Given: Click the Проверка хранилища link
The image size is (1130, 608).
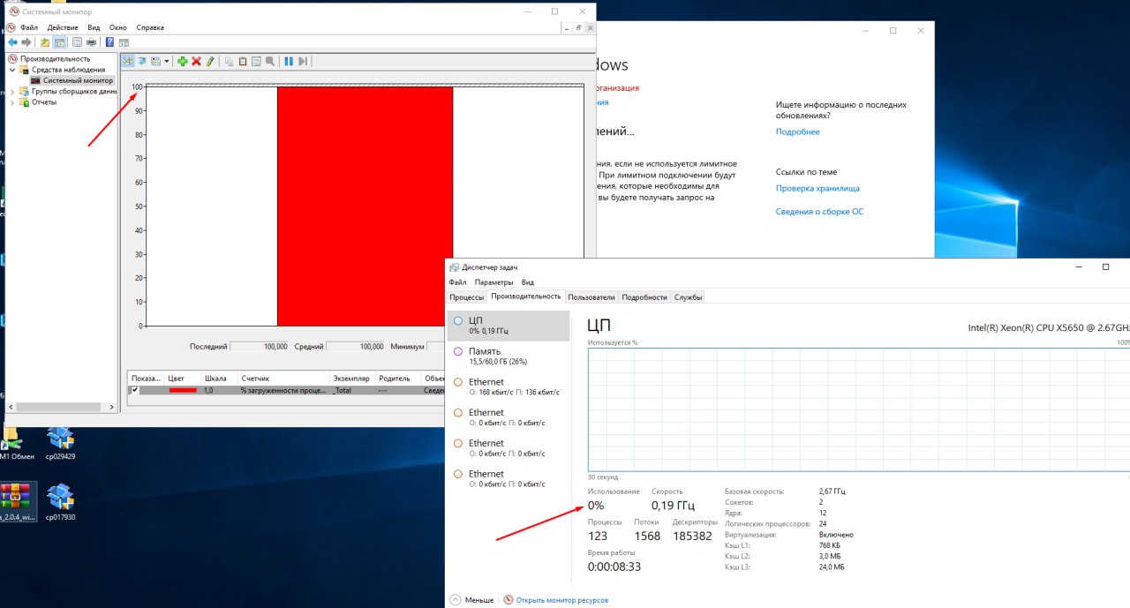Looking at the screenshot, I should coord(817,188).
